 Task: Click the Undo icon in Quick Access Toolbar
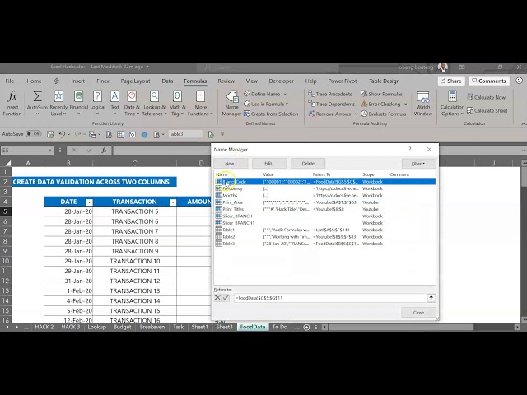(x=62, y=134)
